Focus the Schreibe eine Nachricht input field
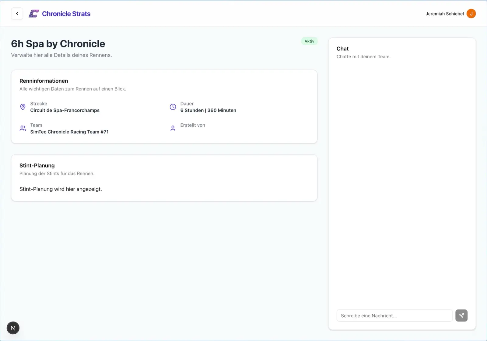 click(x=394, y=315)
